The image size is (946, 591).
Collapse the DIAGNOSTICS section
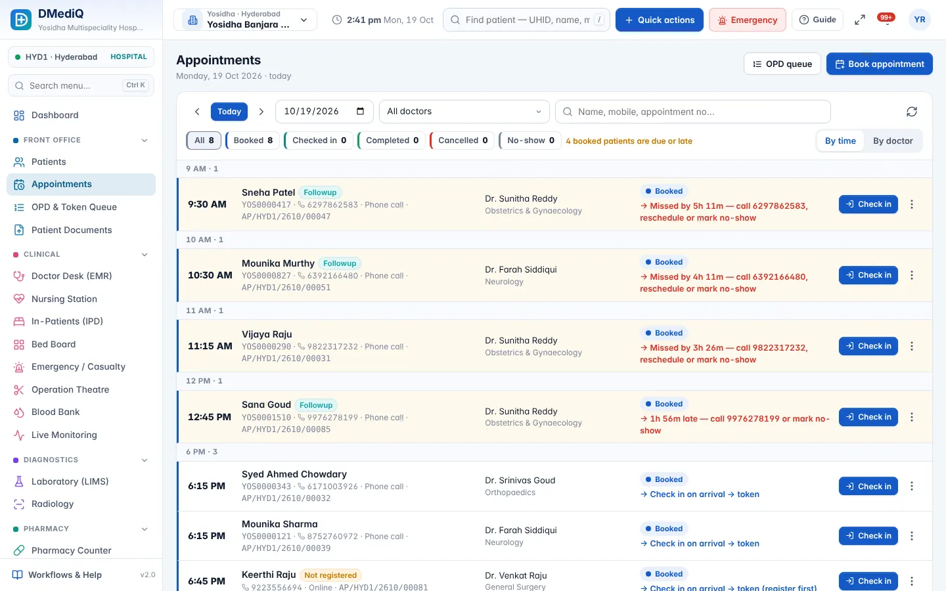pyautogui.click(x=145, y=460)
